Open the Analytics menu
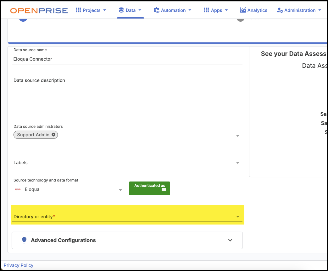Screen dimensions: 328x271 click(253, 10)
